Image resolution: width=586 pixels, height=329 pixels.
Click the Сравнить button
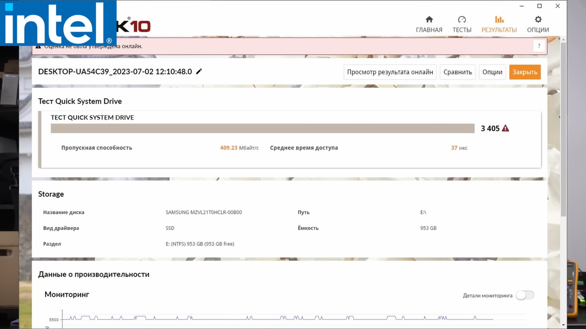click(x=457, y=72)
